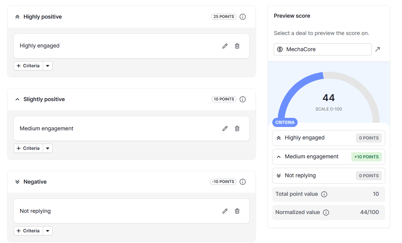Click the -10 POINTS badge
Viewport: 402px width, 243px height.
pyautogui.click(x=223, y=182)
